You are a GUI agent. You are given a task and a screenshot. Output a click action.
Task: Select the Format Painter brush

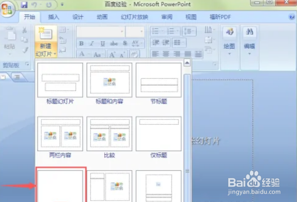click(25, 50)
